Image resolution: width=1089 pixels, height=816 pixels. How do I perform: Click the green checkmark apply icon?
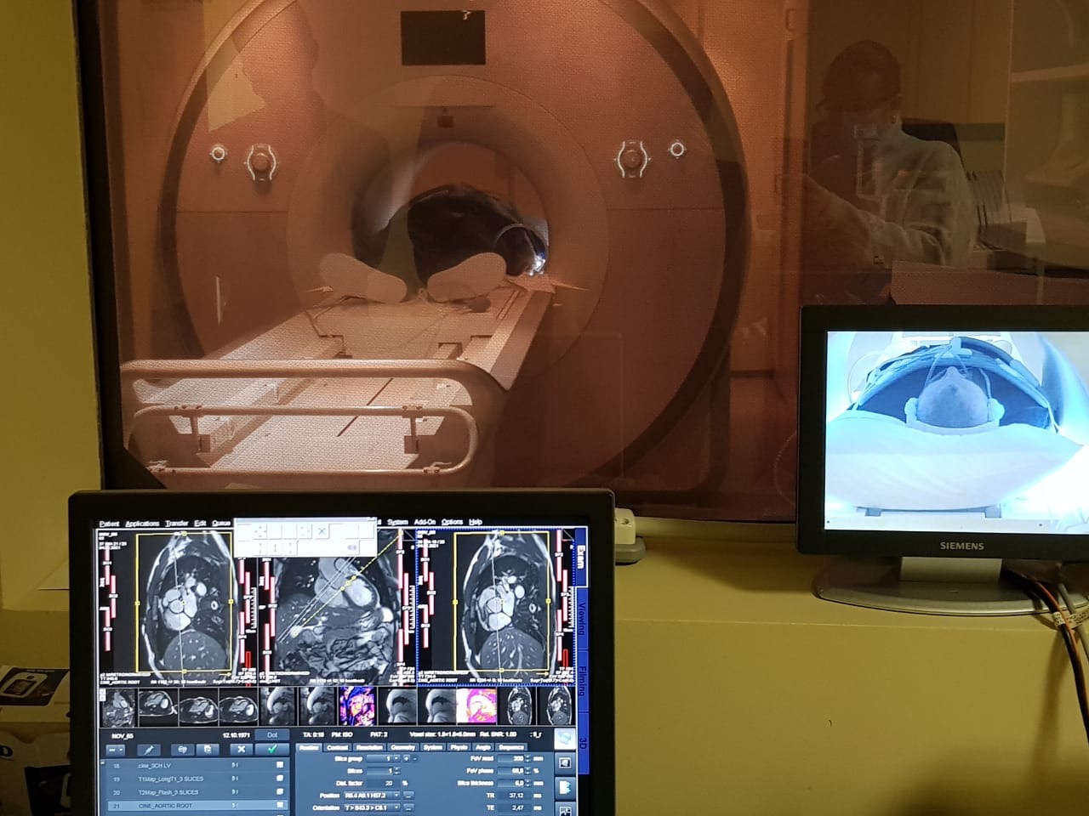click(272, 749)
